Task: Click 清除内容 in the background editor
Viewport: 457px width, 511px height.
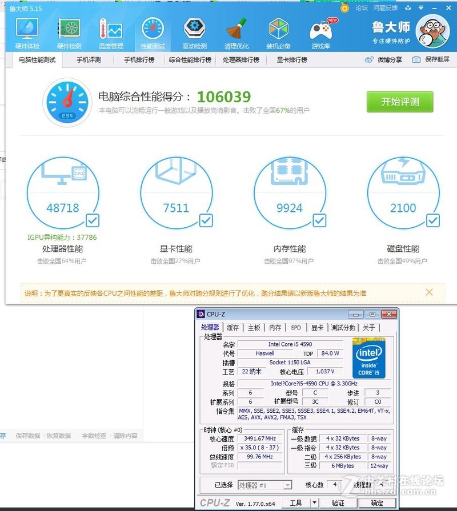Action: click(x=125, y=436)
